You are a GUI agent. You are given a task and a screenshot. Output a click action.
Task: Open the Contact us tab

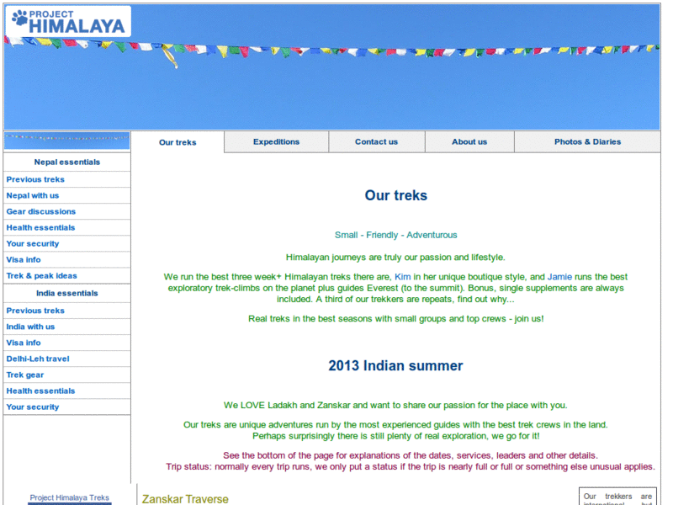point(376,141)
